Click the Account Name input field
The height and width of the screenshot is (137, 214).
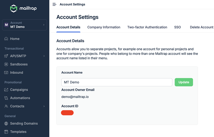[117, 82]
